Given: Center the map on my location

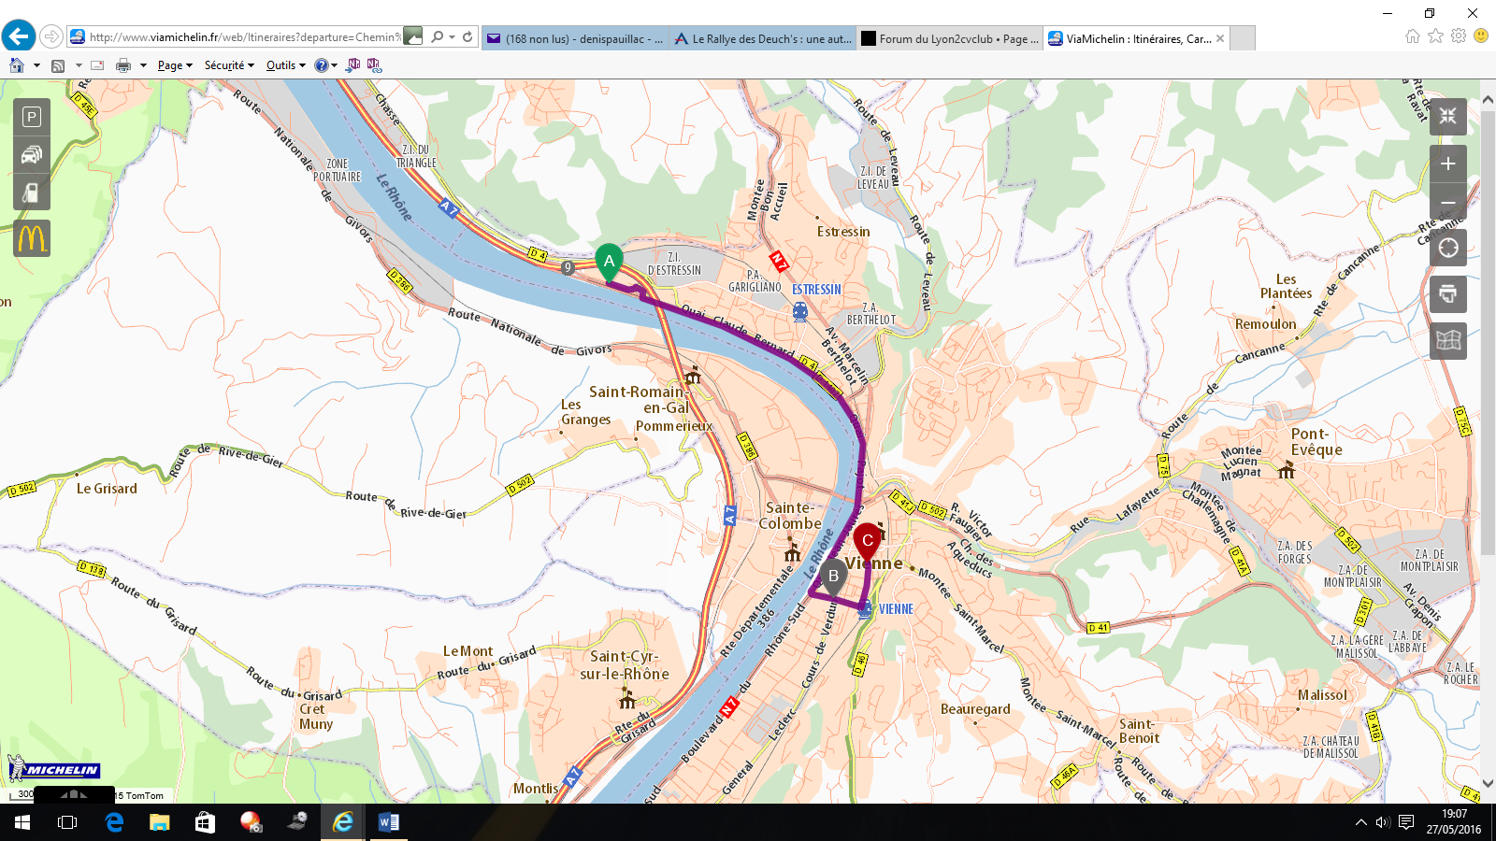Looking at the screenshot, I should (x=1447, y=248).
